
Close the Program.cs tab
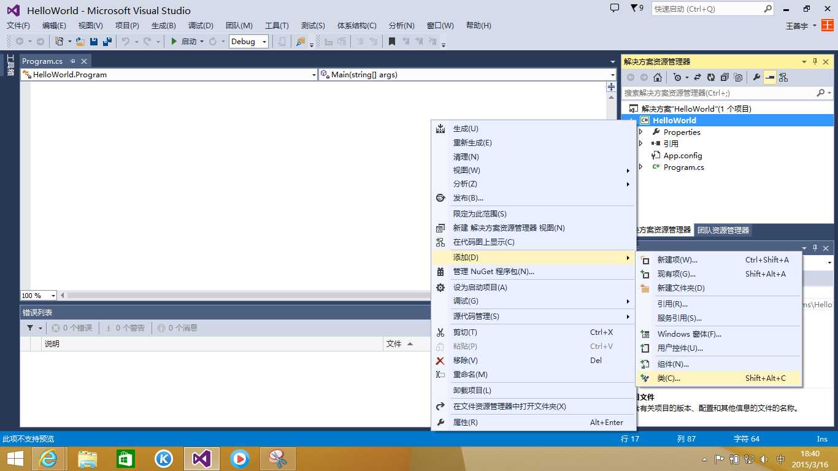[x=84, y=61]
